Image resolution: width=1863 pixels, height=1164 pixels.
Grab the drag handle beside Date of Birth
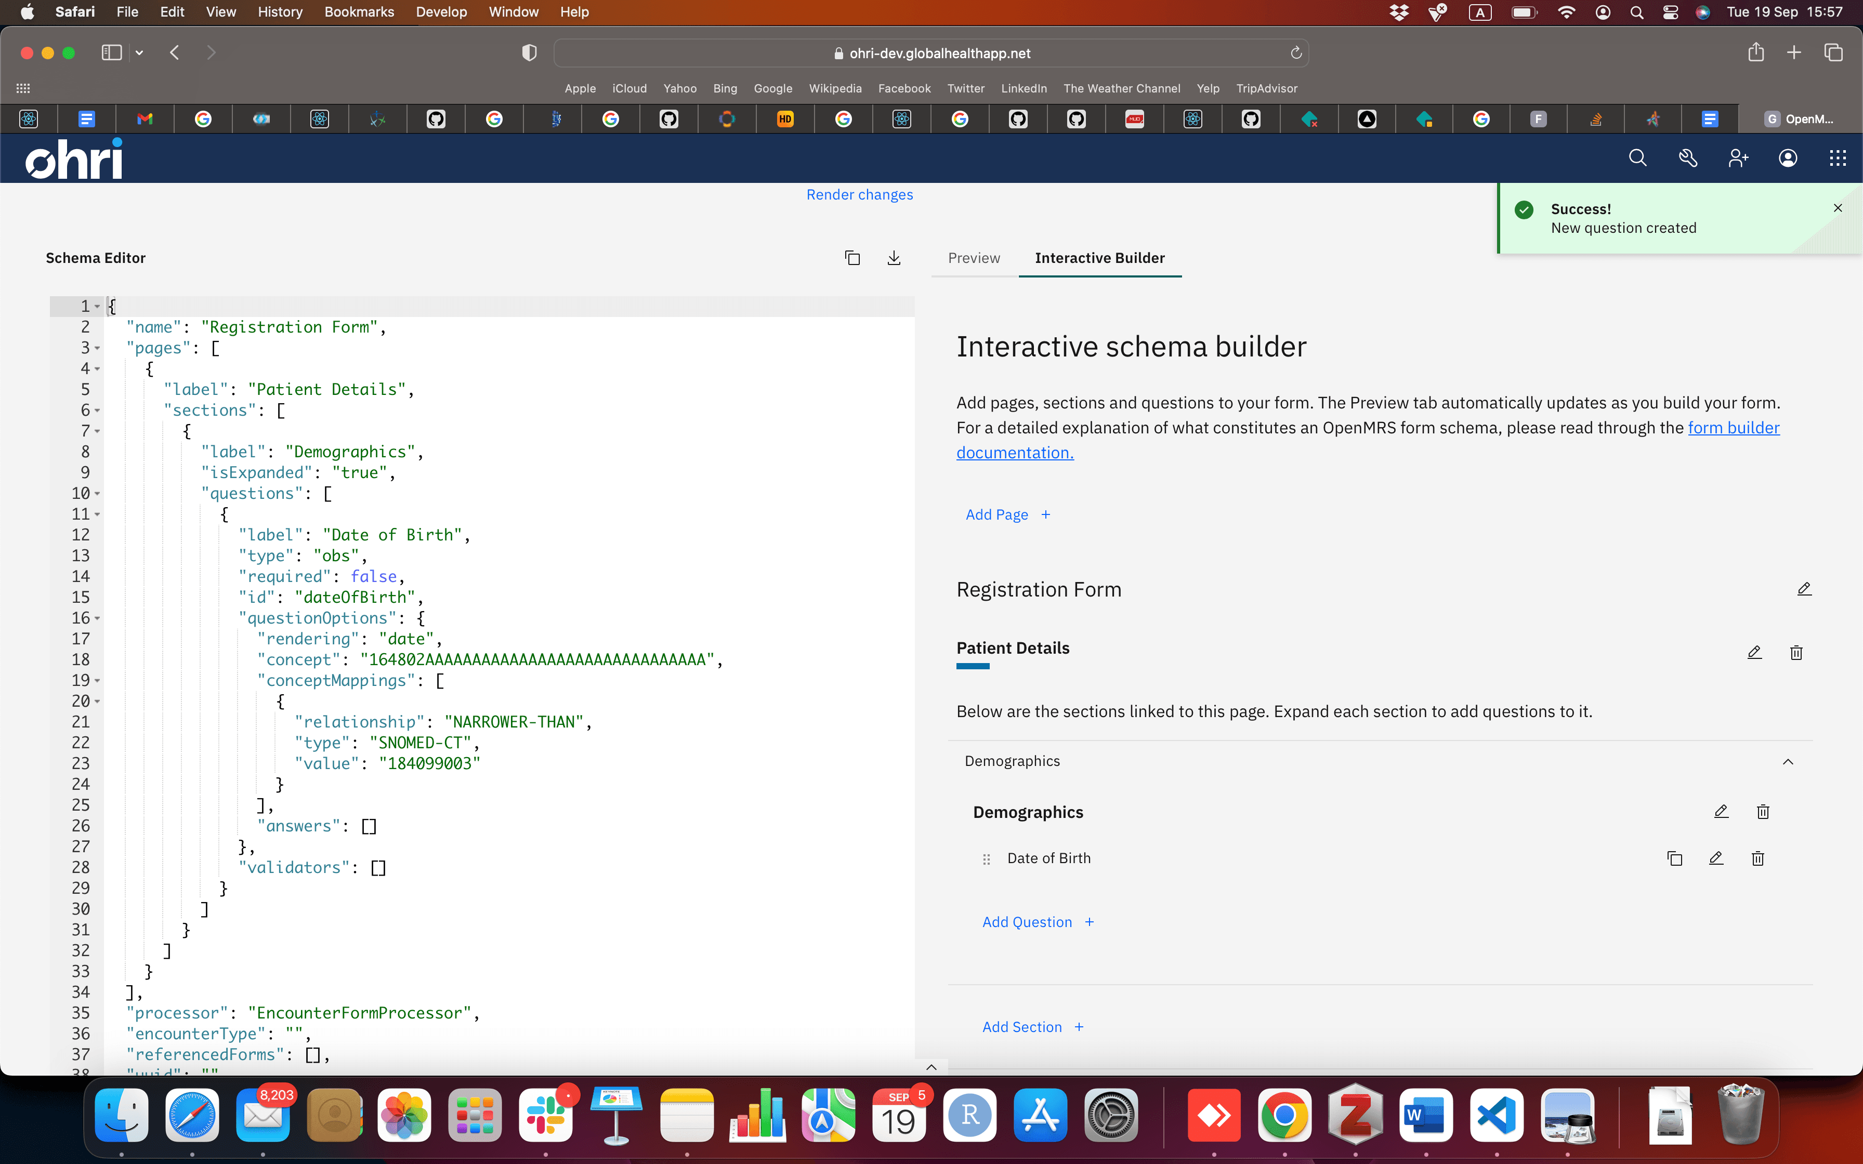point(986,859)
